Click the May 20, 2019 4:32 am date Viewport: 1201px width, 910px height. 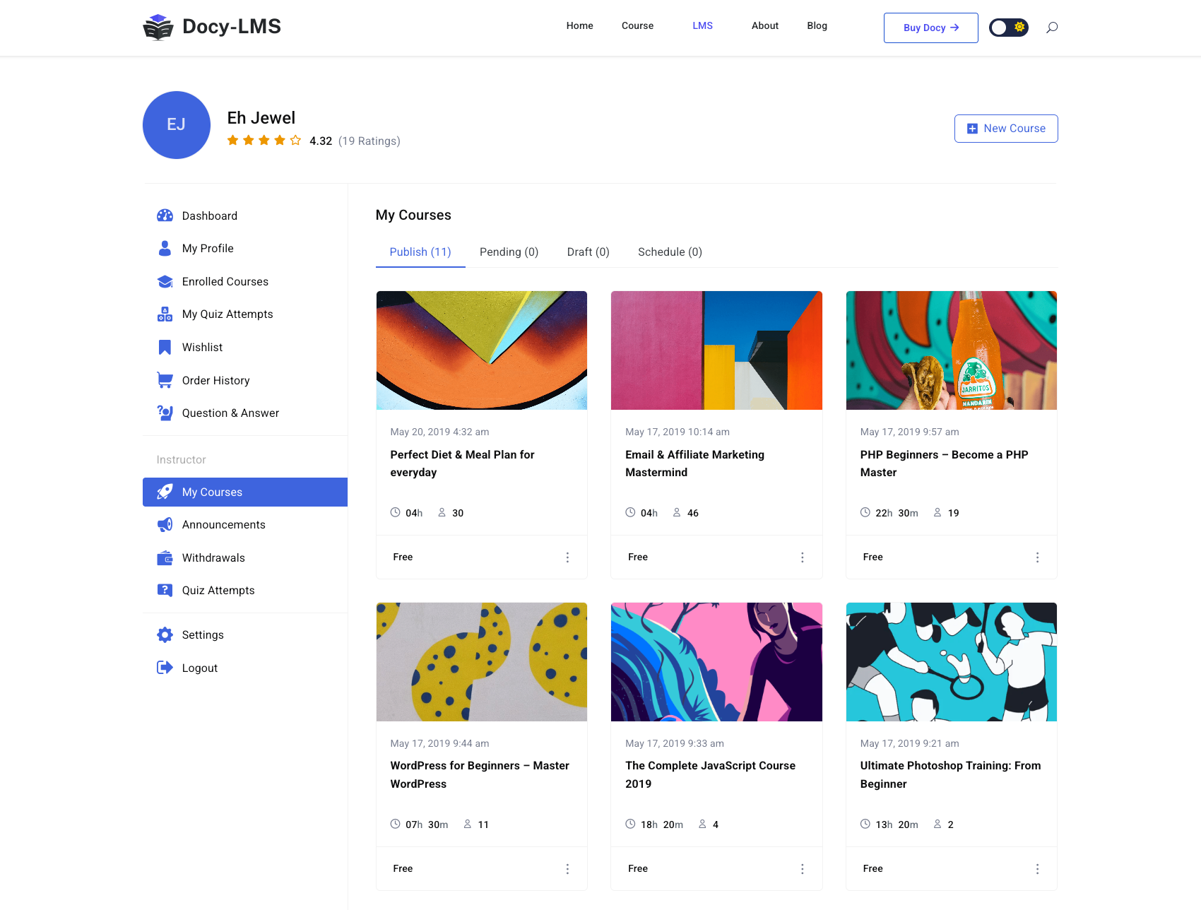tap(439, 432)
